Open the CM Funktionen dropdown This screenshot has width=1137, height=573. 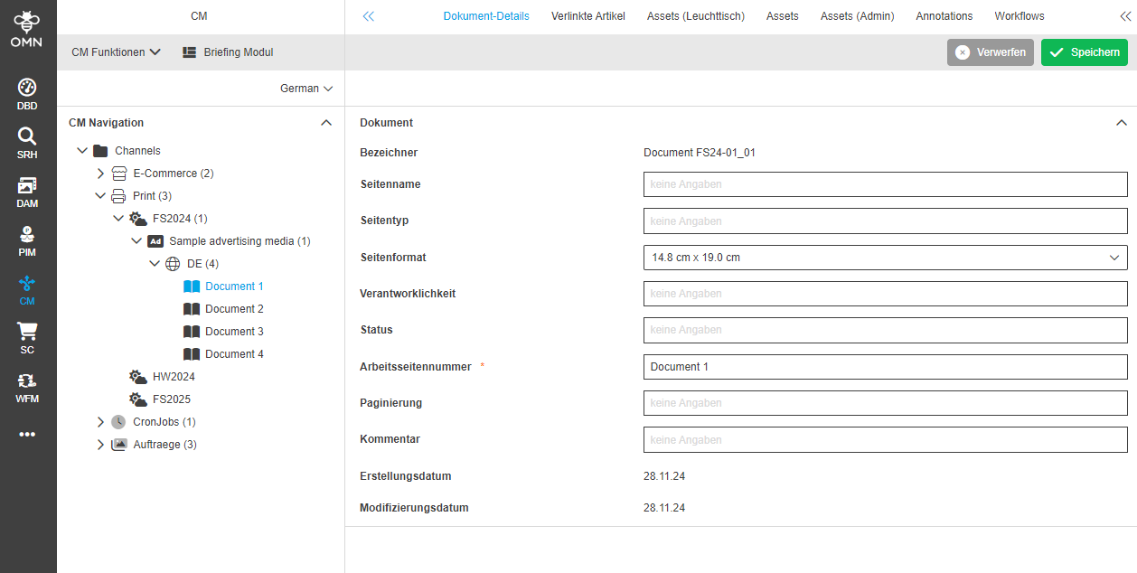116,52
